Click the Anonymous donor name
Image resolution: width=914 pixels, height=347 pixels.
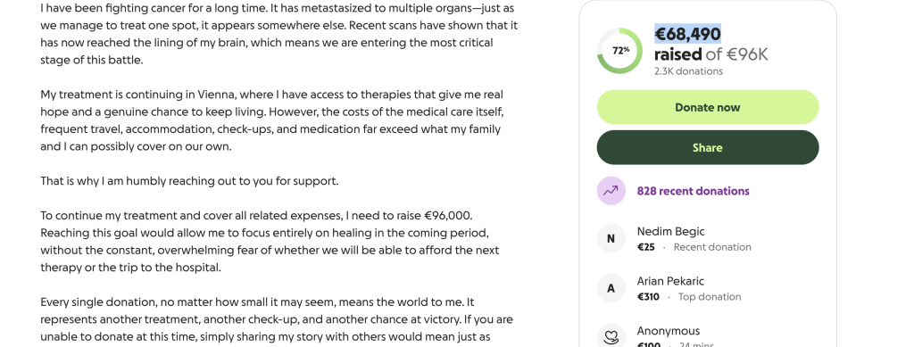point(669,331)
